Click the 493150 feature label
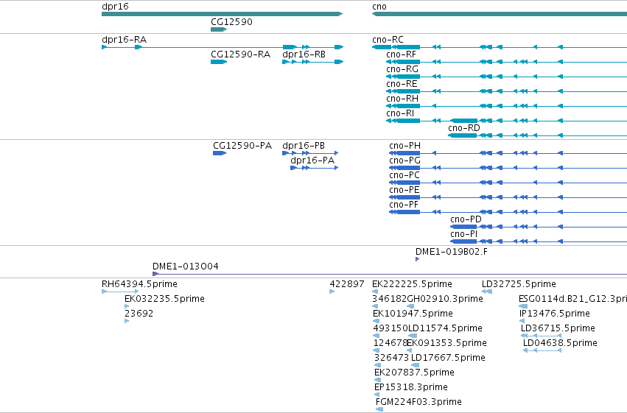 coord(390,329)
